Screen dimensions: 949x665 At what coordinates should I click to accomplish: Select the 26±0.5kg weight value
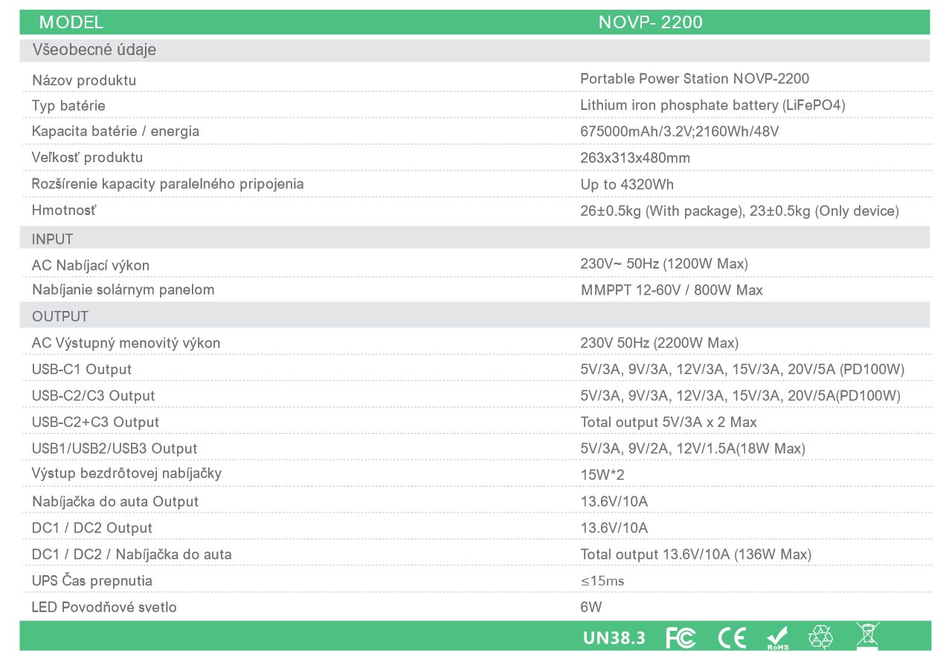739,211
